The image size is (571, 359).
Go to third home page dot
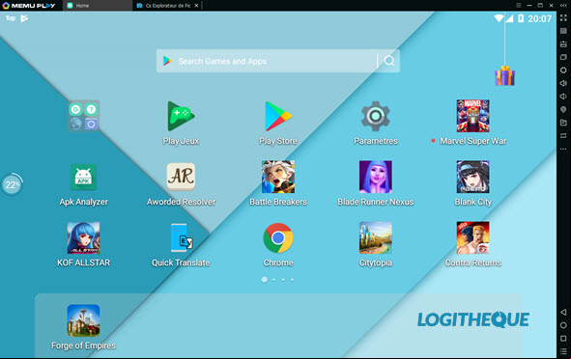pyautogui.click(x=283, y=280)
